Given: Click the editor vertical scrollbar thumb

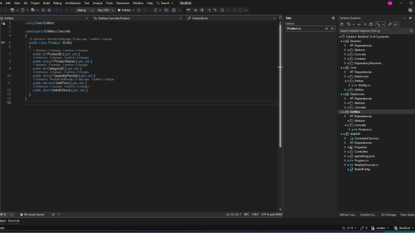Looking at the screenshot, I should coord(280,86).
